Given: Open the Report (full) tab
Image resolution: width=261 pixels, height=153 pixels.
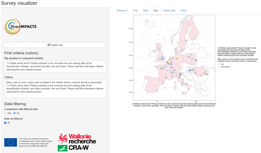Looking at the screenshot, I should coord(169,10).
